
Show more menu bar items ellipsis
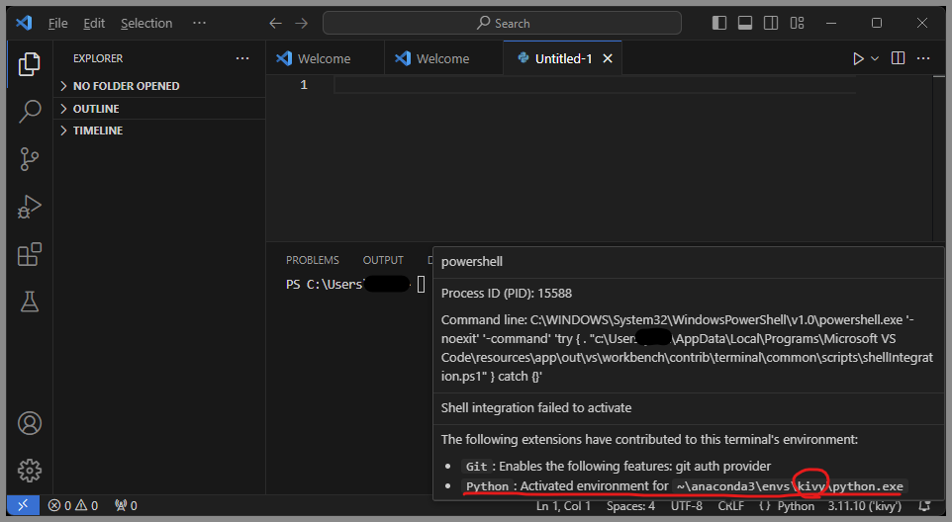[199, 23]
